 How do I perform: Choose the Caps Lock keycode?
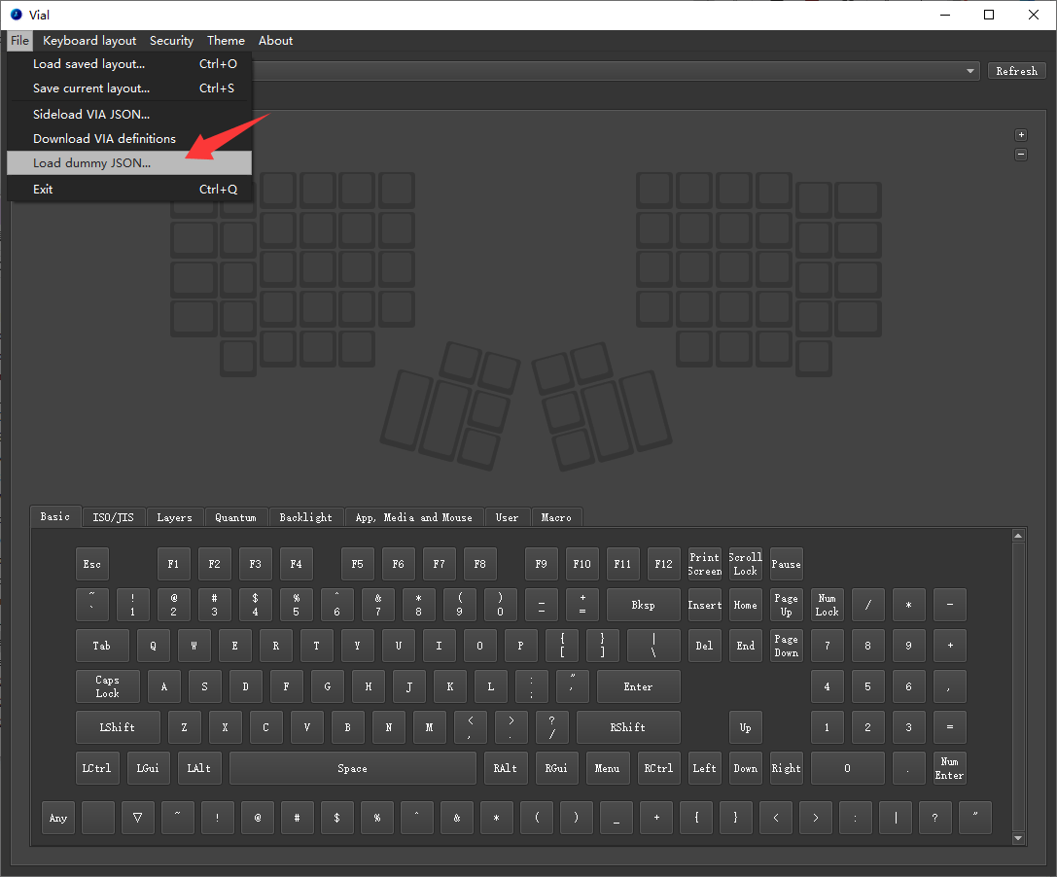point(107,686)
